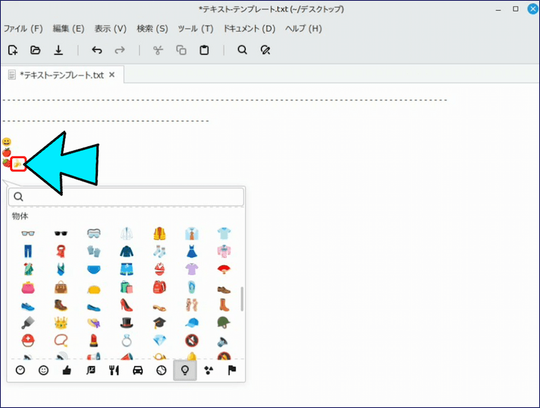Open the ツール menu
This screenshot has height=408, width=540.
[x=195, y=28]
